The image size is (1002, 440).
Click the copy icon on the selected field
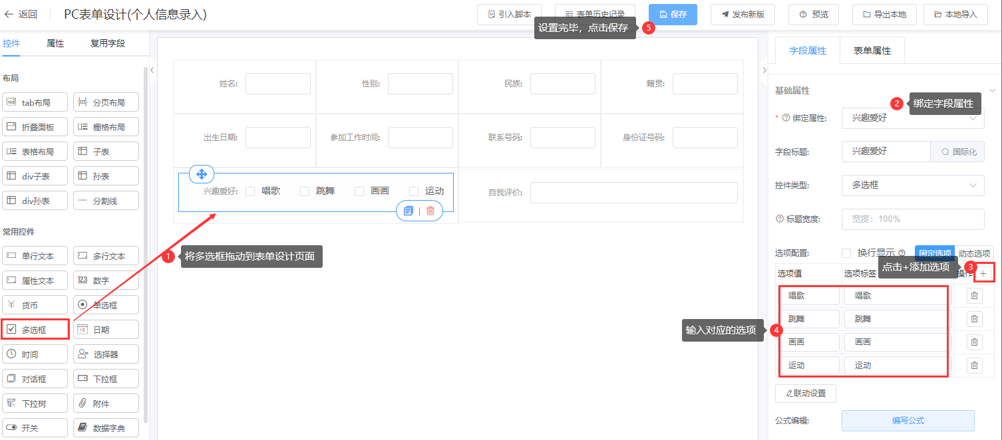click(x=409, y=211)
